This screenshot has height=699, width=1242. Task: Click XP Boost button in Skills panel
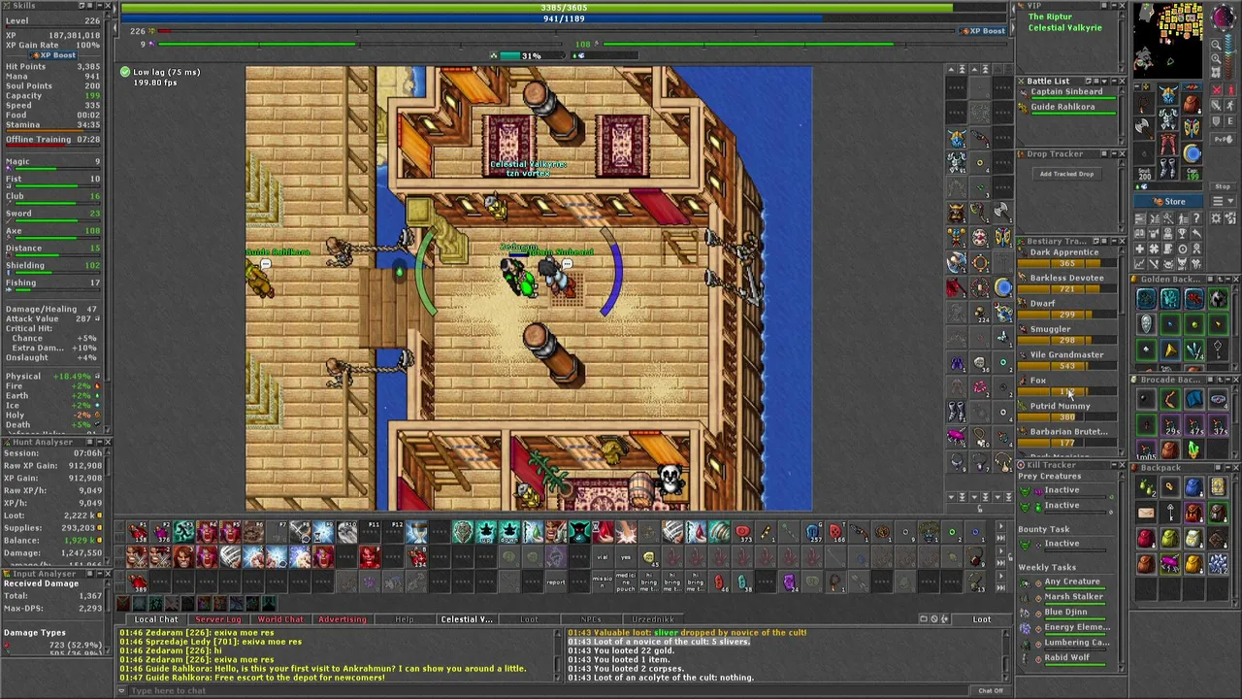[x=52, y=55]
